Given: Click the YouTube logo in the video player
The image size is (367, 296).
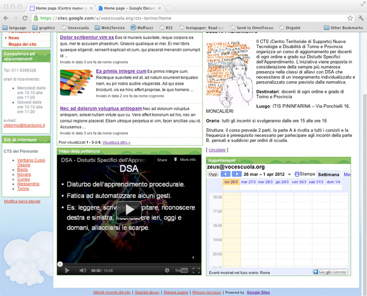Looking at the screenshot, I should coord(181,270).
